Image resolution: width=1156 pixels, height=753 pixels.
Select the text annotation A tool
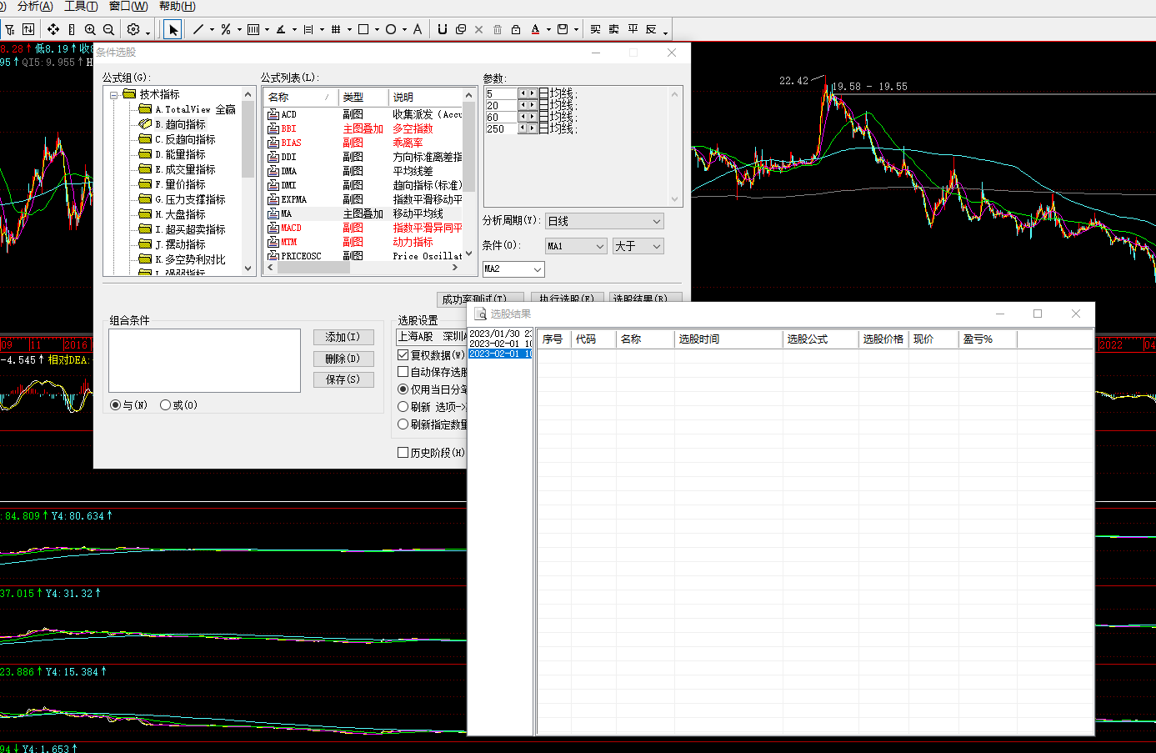418,29
